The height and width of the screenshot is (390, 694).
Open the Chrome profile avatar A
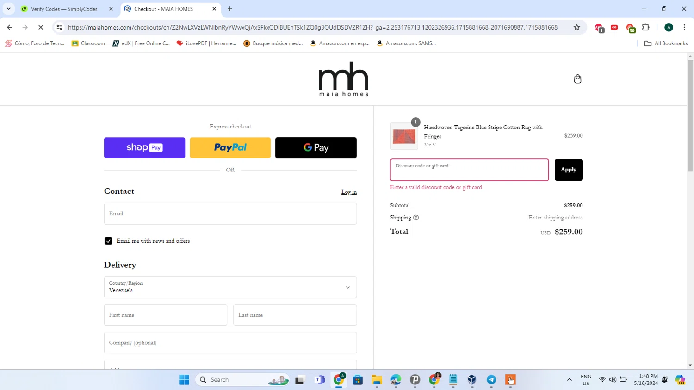coord(669,27)
